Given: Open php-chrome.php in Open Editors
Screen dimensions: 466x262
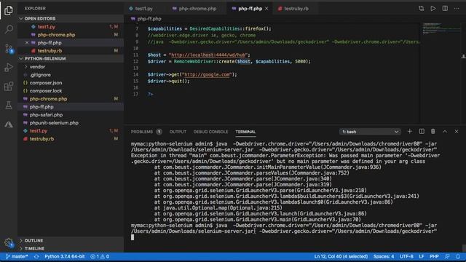Looking at the screenshot, I should coord(71,35).
